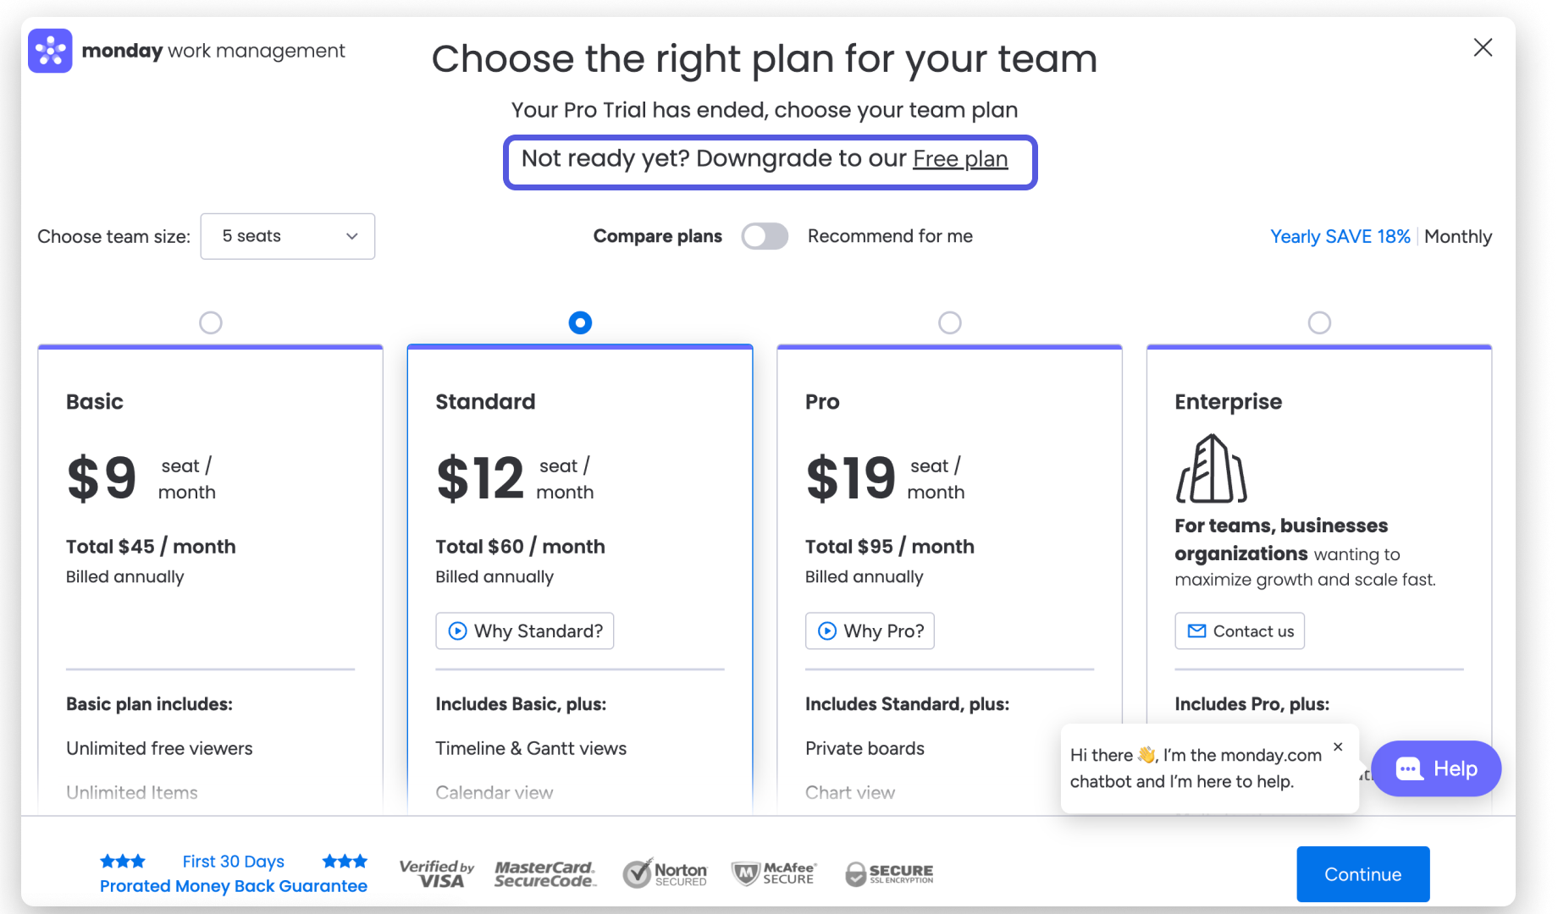Click the Free plan downgrade link
Viewport: 1558px width, 914px height.
coord(959,159)
